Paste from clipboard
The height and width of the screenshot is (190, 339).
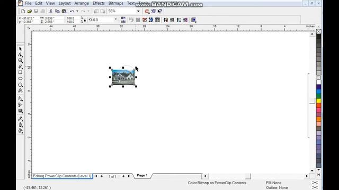64,11
